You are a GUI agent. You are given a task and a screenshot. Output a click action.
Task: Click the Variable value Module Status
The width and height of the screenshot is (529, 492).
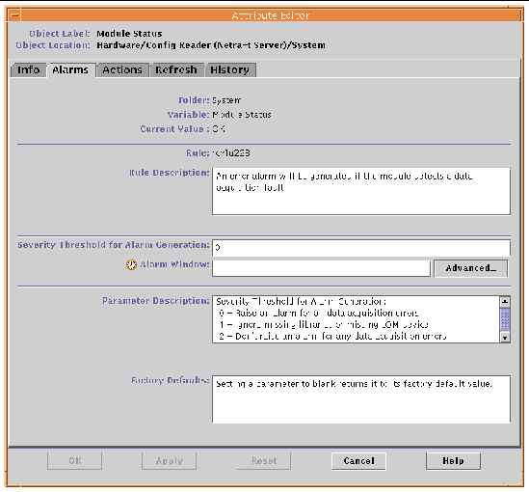coord(242,115)
